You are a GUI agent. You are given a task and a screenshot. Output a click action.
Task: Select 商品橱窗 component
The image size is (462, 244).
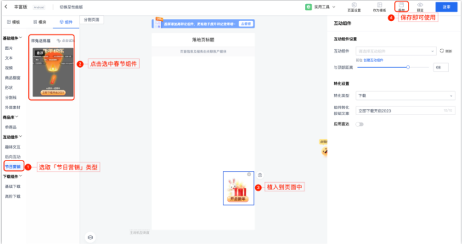[13, 78]
